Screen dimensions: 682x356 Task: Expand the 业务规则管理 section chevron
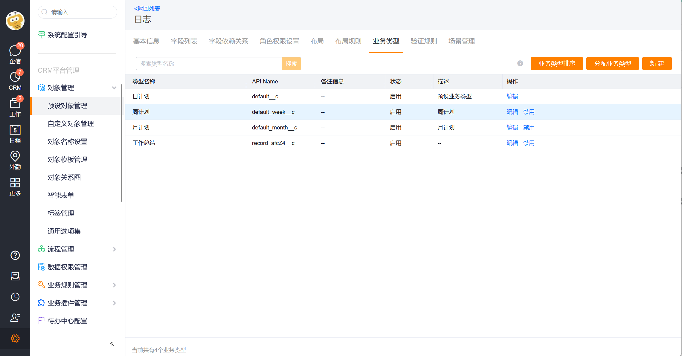pyautogui.click(x=114, y=285)
